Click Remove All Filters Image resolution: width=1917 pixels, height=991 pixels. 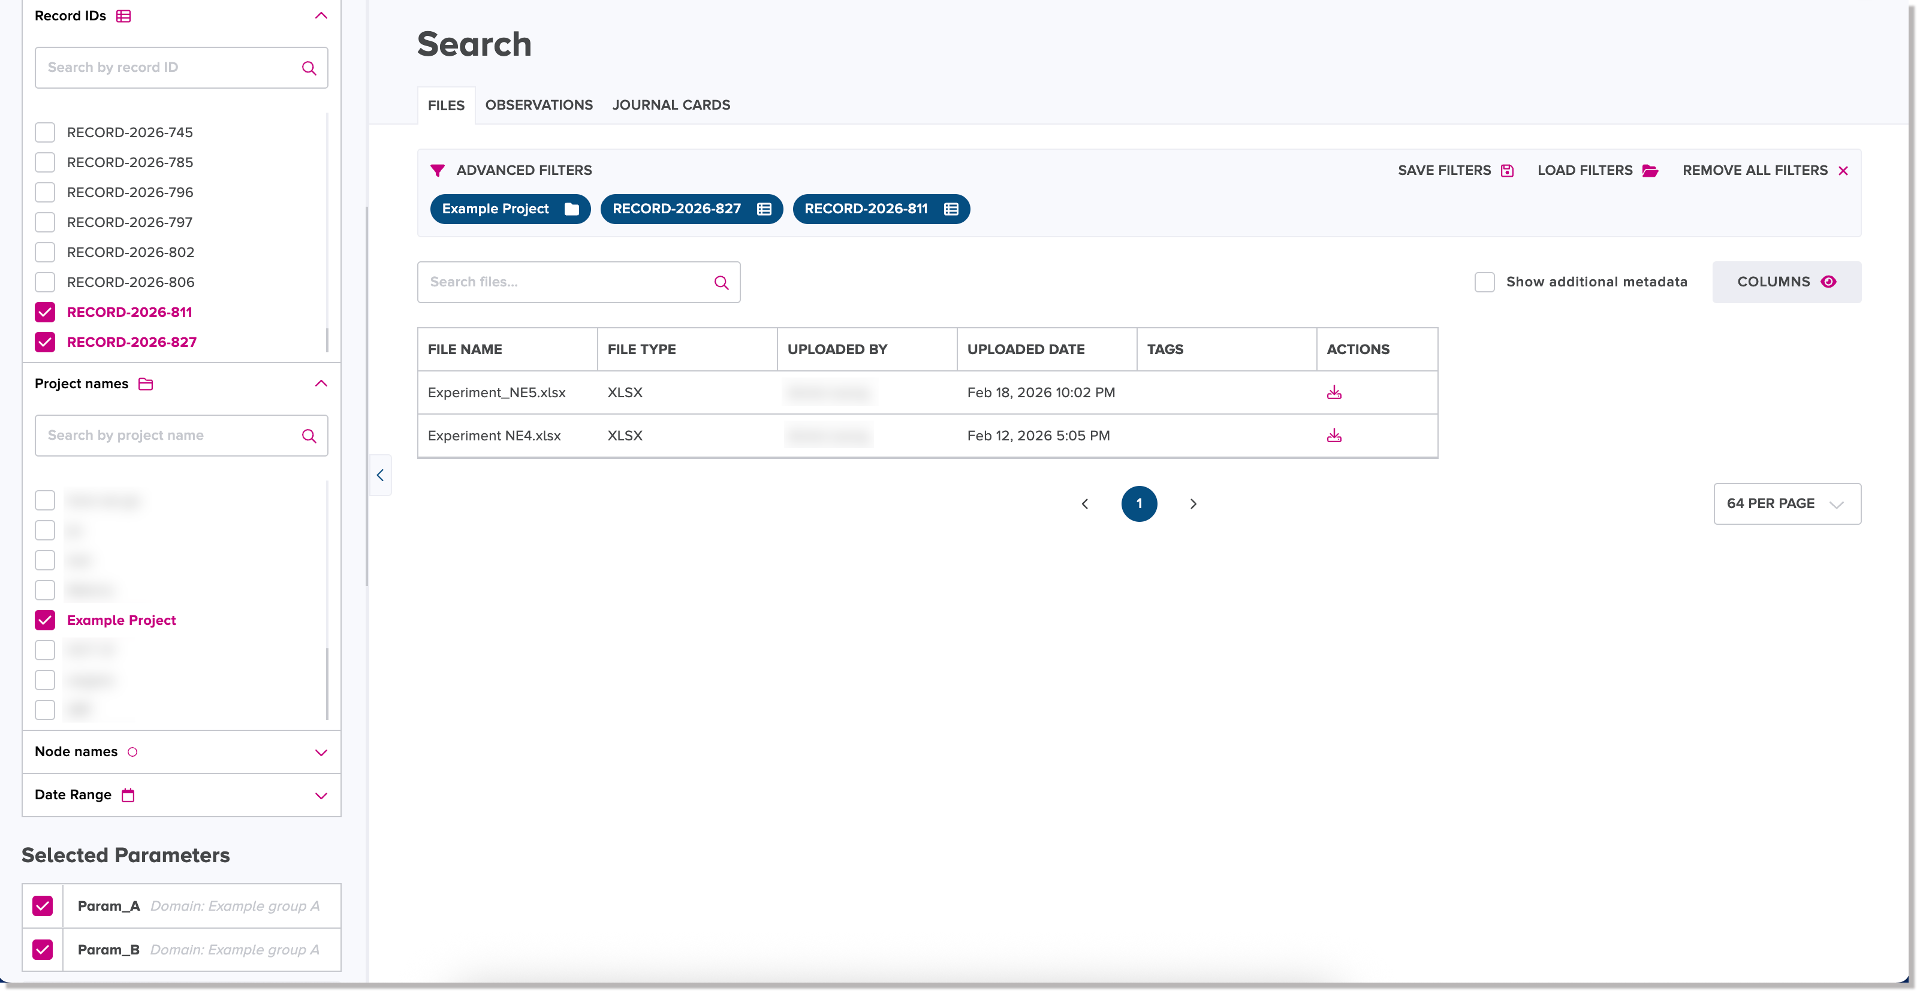1765,170
